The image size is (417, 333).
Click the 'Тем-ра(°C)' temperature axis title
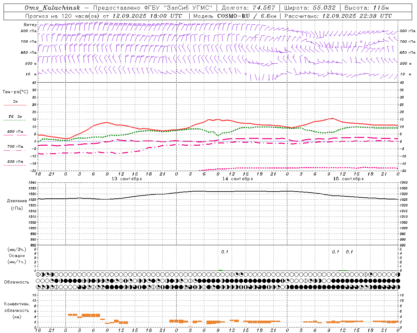(15, 92)
